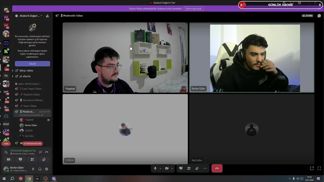Open Chrome from Windows taskbar
Screen dimensions: 324x182
tap(29, 179)
